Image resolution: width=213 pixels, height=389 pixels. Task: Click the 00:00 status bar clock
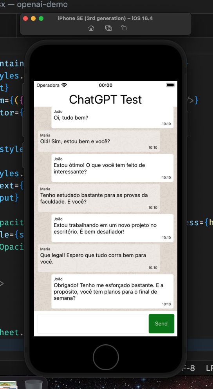pyautogui.click(x=106, y=85)
